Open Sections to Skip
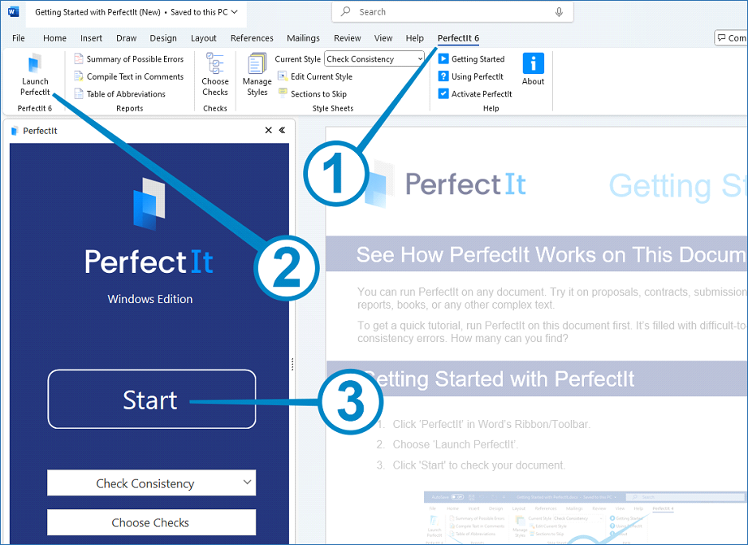The height and width of the screenshot is (545, 748). 313,94
